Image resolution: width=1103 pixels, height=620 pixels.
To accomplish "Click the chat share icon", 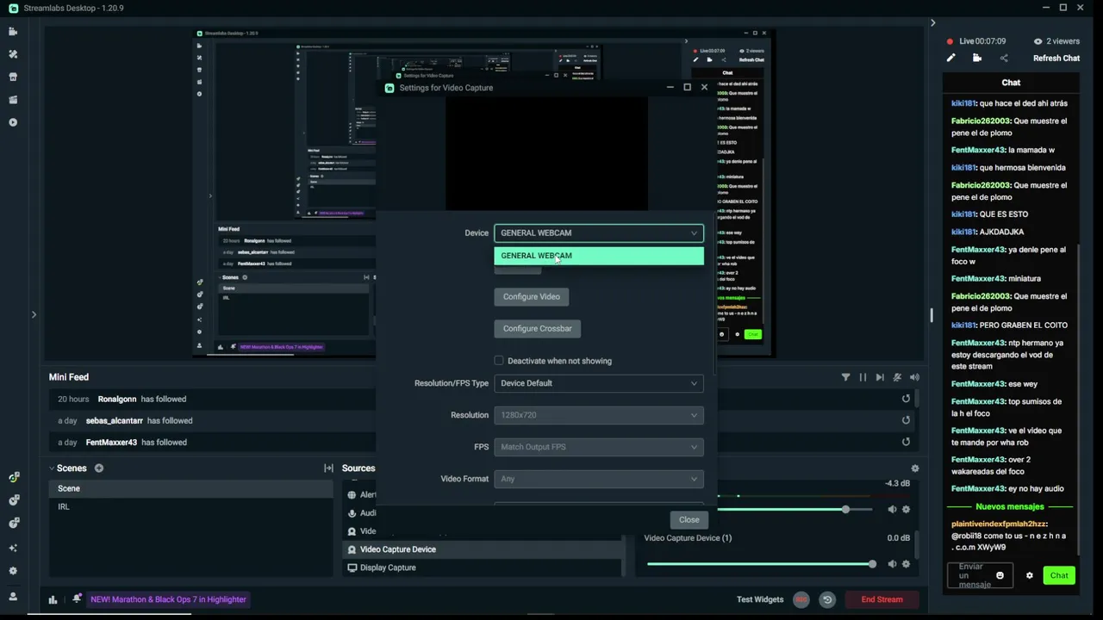I will tap(1004, 58).
